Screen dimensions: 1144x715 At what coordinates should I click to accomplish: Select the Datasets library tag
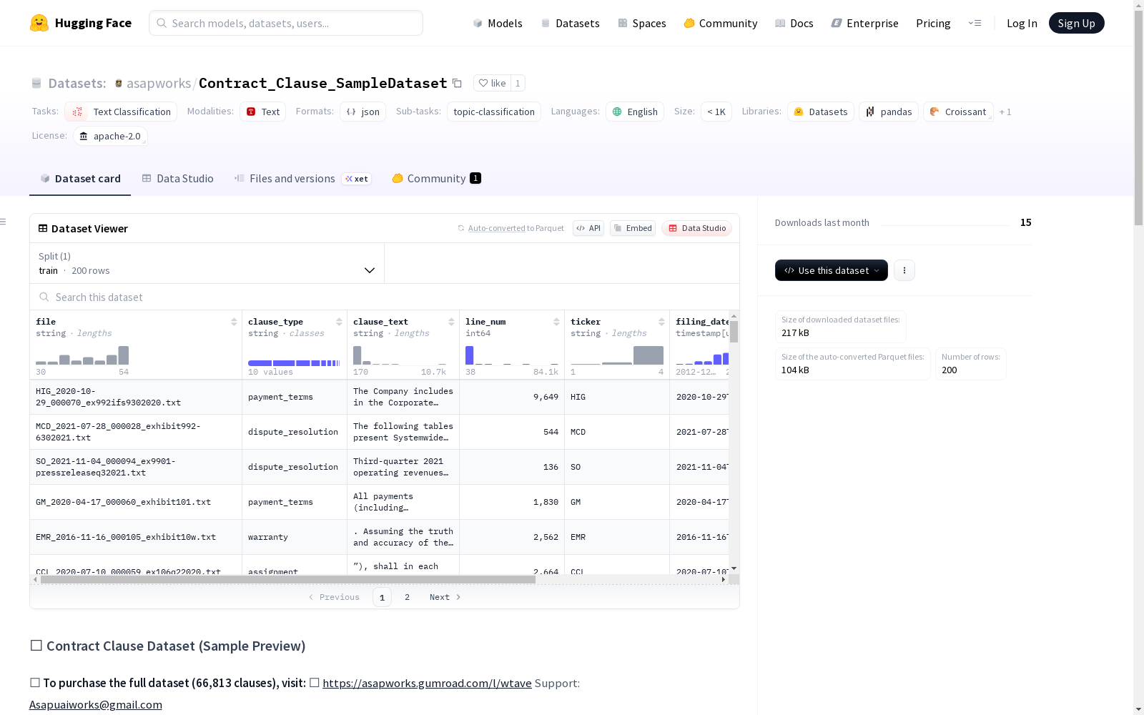821,112
